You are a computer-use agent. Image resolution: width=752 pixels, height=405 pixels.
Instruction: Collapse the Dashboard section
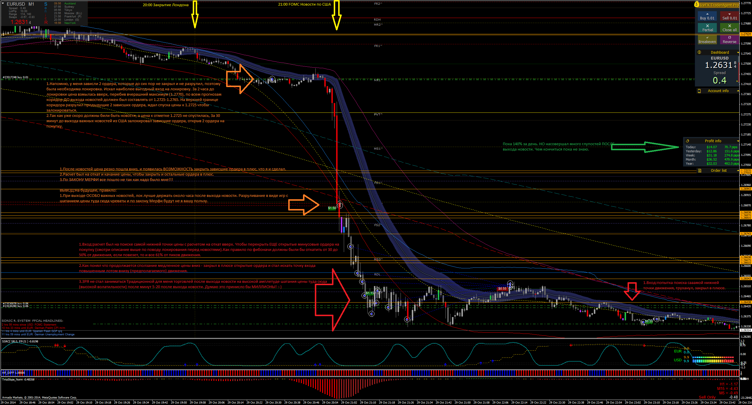click(x=738, y=53)
